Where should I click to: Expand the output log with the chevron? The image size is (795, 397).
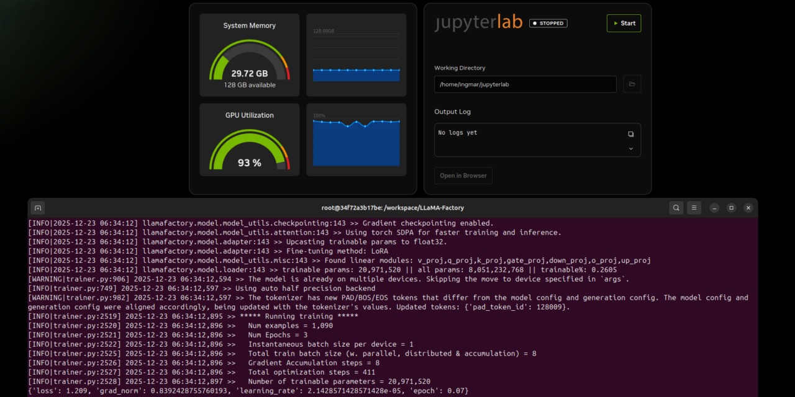[x=631, y=148]
